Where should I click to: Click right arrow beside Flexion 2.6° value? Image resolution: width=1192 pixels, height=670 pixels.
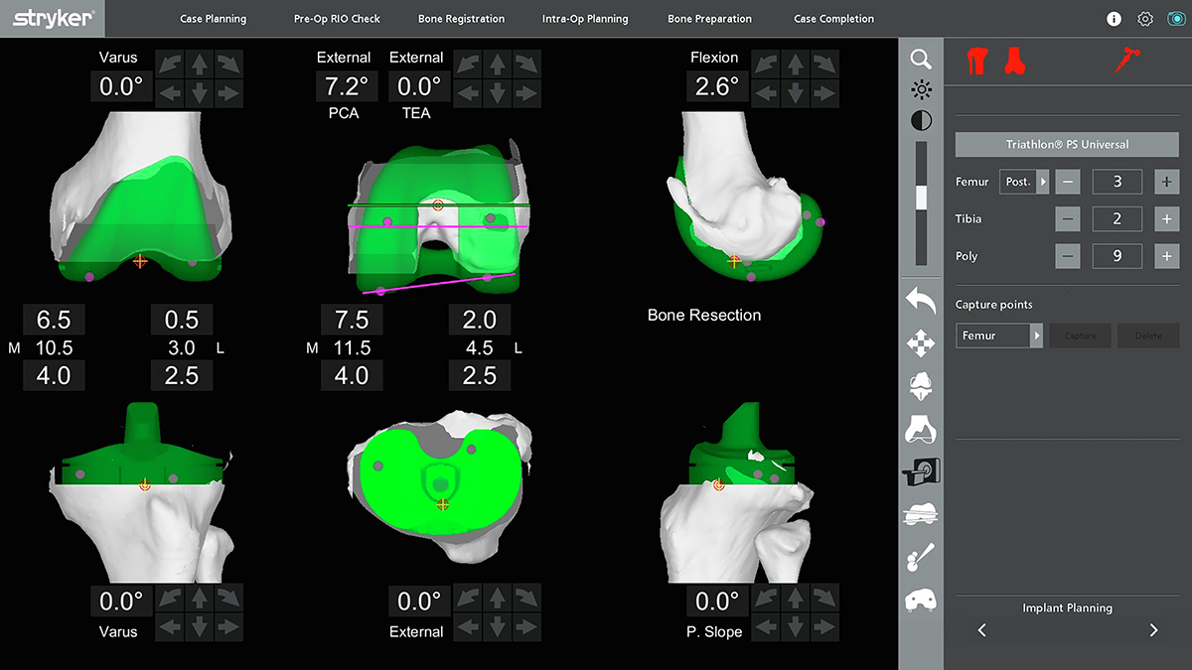(x=825, y=94)
